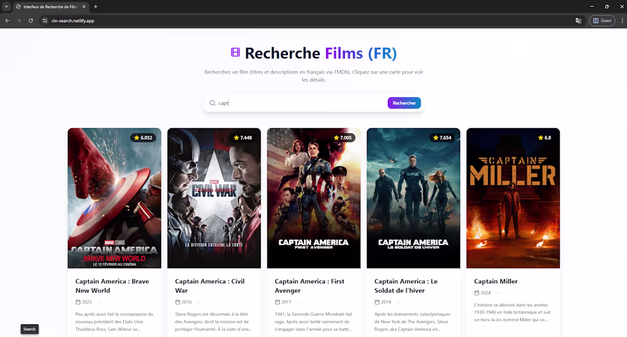The image size is (627, 337).
Task: Open the Guest profile menu
Action: point(602,21)
